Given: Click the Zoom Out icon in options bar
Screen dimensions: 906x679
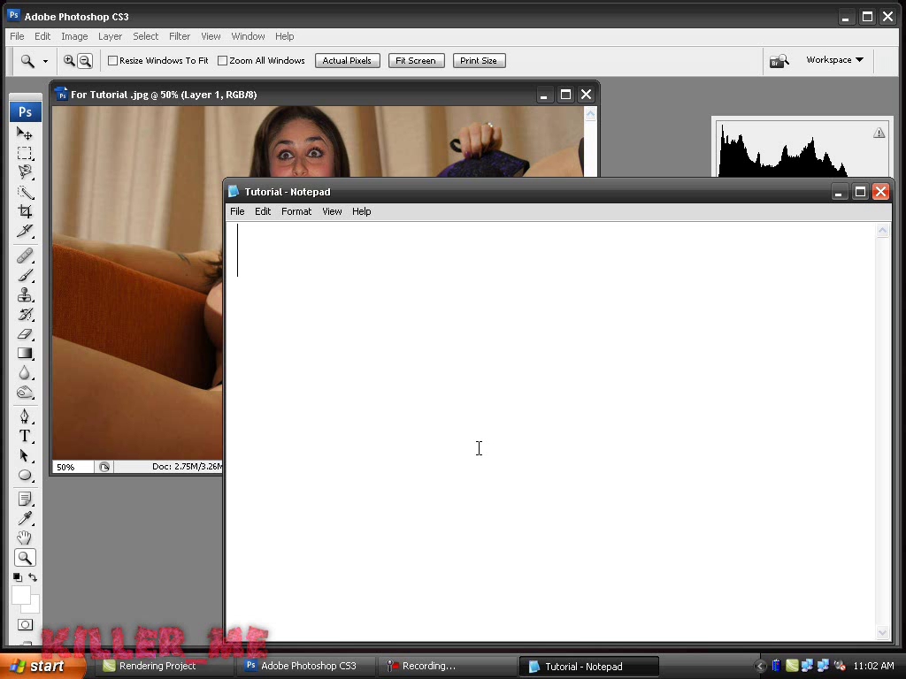Looking at the screenshot, I should pyautogui.click(x=85, y=61).
